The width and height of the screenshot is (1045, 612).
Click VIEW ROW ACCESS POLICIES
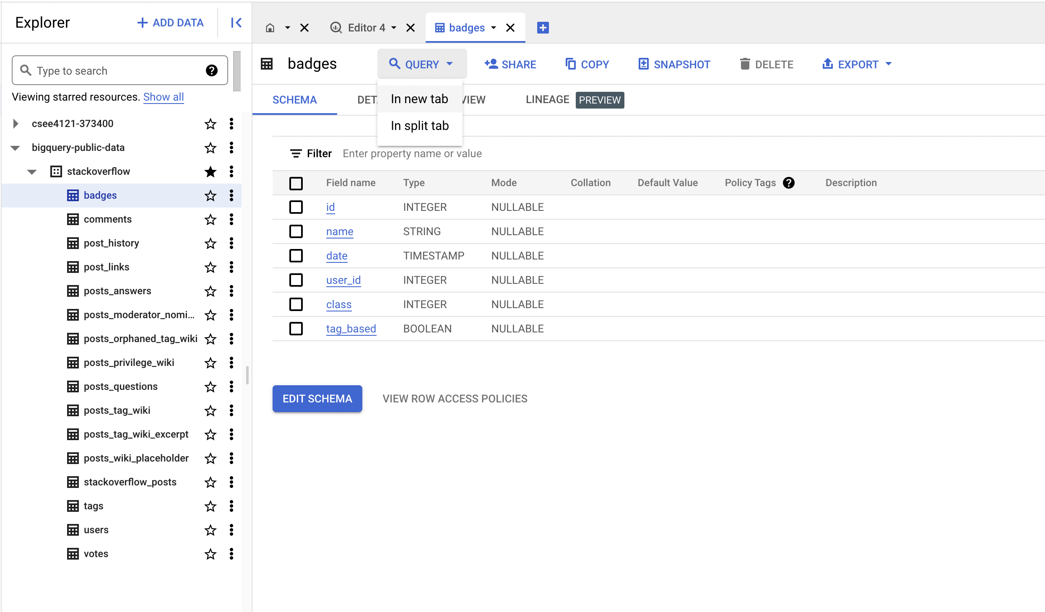click(455, 399)
